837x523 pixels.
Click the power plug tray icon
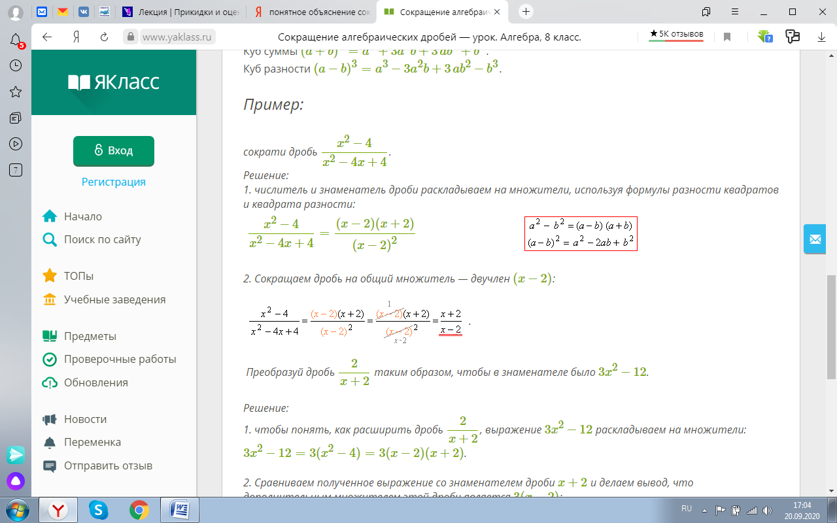click(736, 510)
